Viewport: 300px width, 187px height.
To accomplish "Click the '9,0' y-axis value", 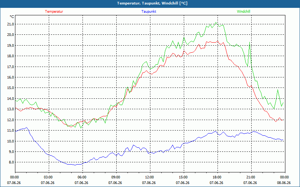I will point(11,152).
